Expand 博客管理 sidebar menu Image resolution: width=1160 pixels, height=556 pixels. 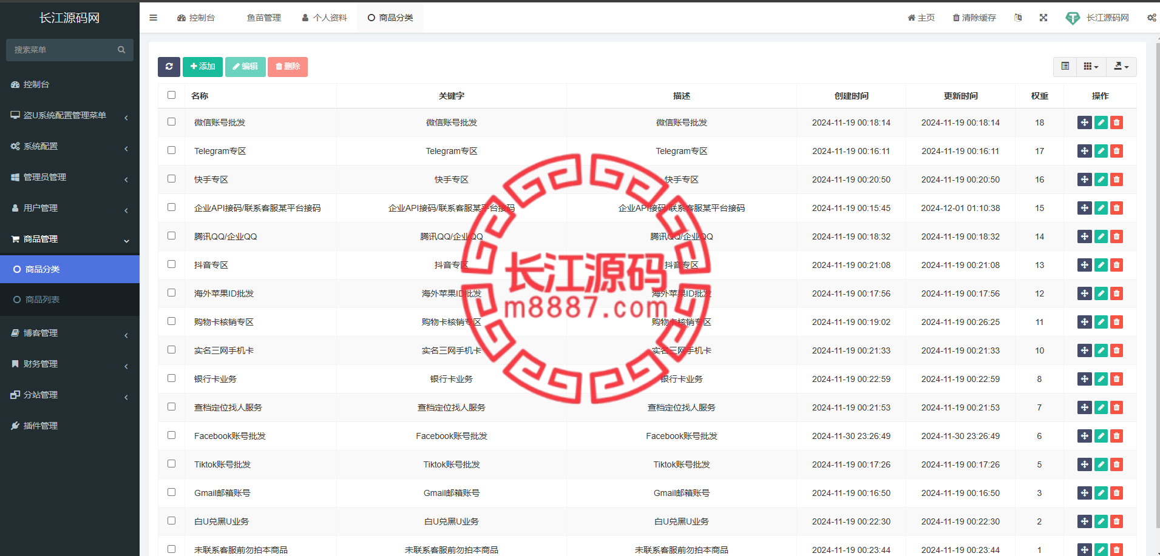coord(70,333)
